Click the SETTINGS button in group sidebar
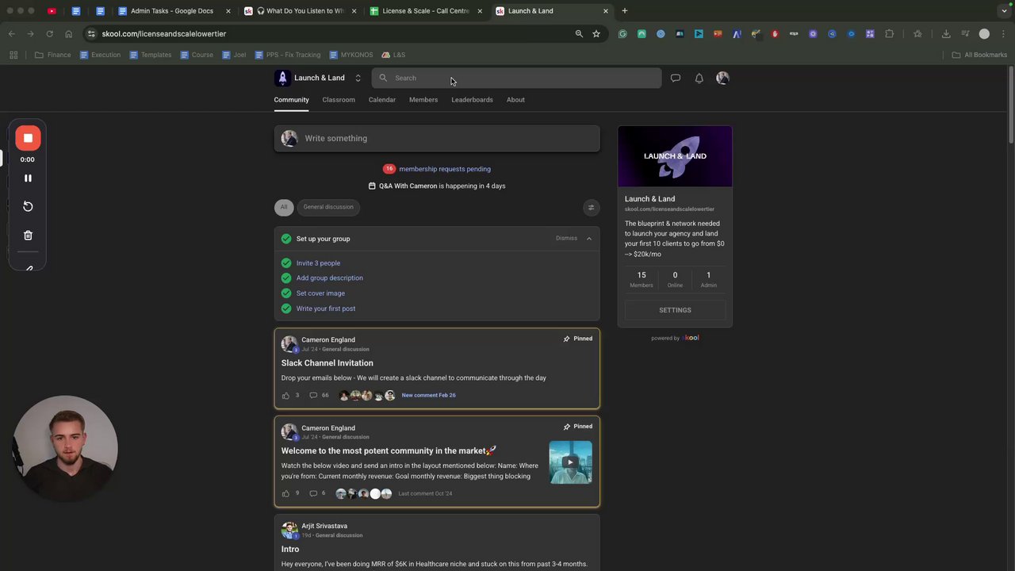 coord(675,310)
